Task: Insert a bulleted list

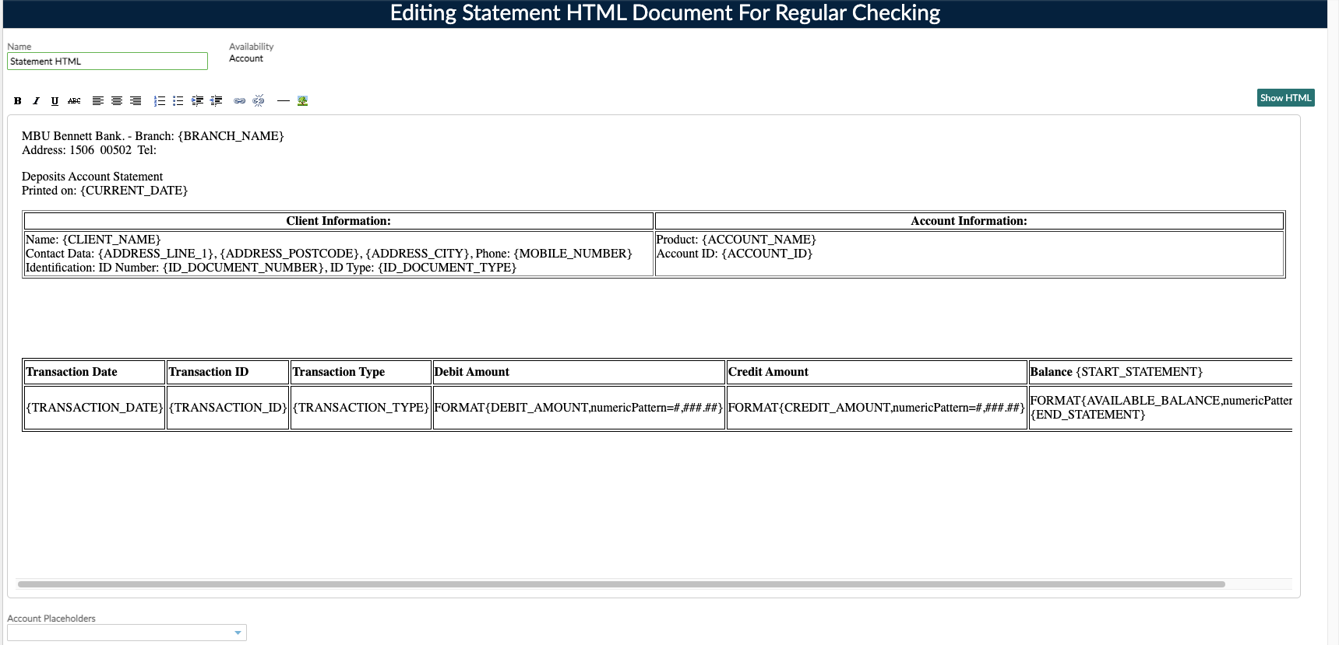Action: click(178, 100)
